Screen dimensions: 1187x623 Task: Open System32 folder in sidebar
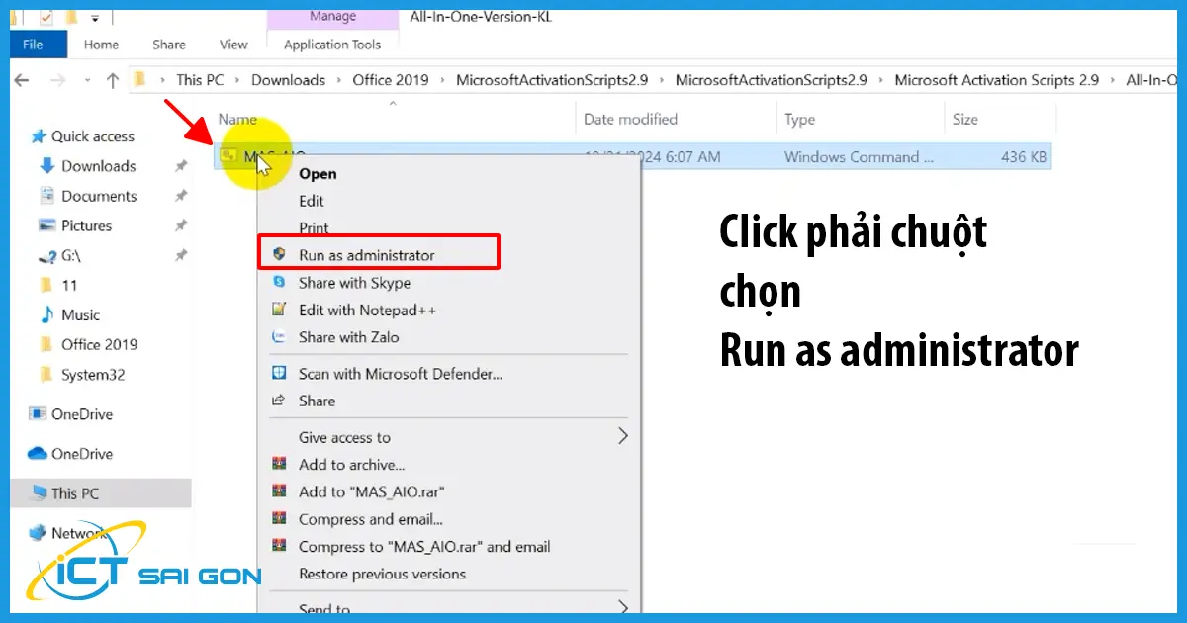coord(82,375)
